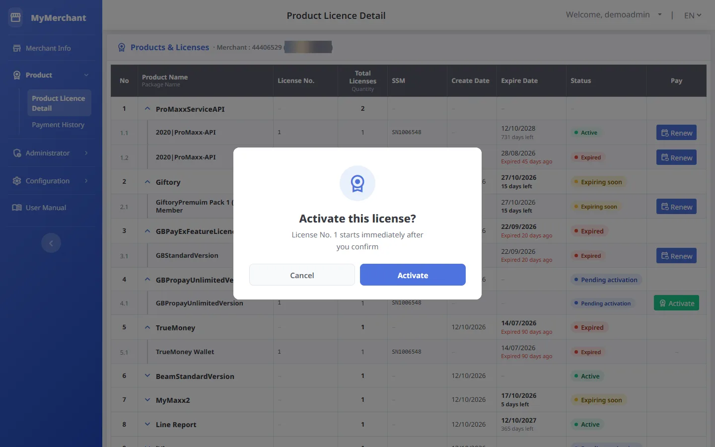
Task: Collapse the GBPropayUnlimitedVersion parent row chevron
Action: tap(147, 280)
